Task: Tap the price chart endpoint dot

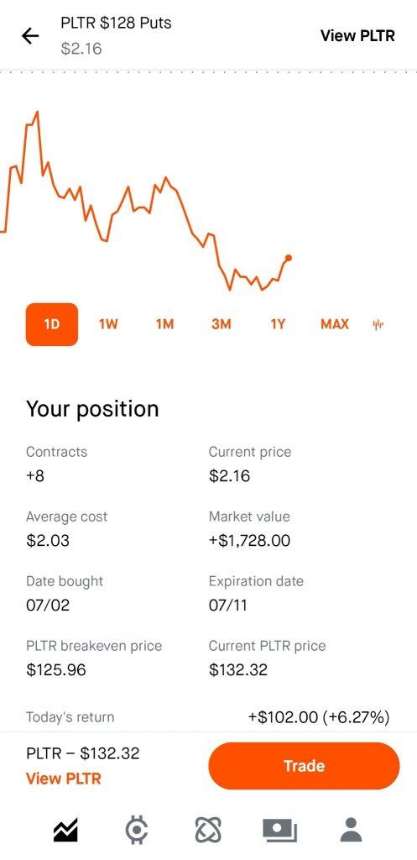Action: coord(289,258)
